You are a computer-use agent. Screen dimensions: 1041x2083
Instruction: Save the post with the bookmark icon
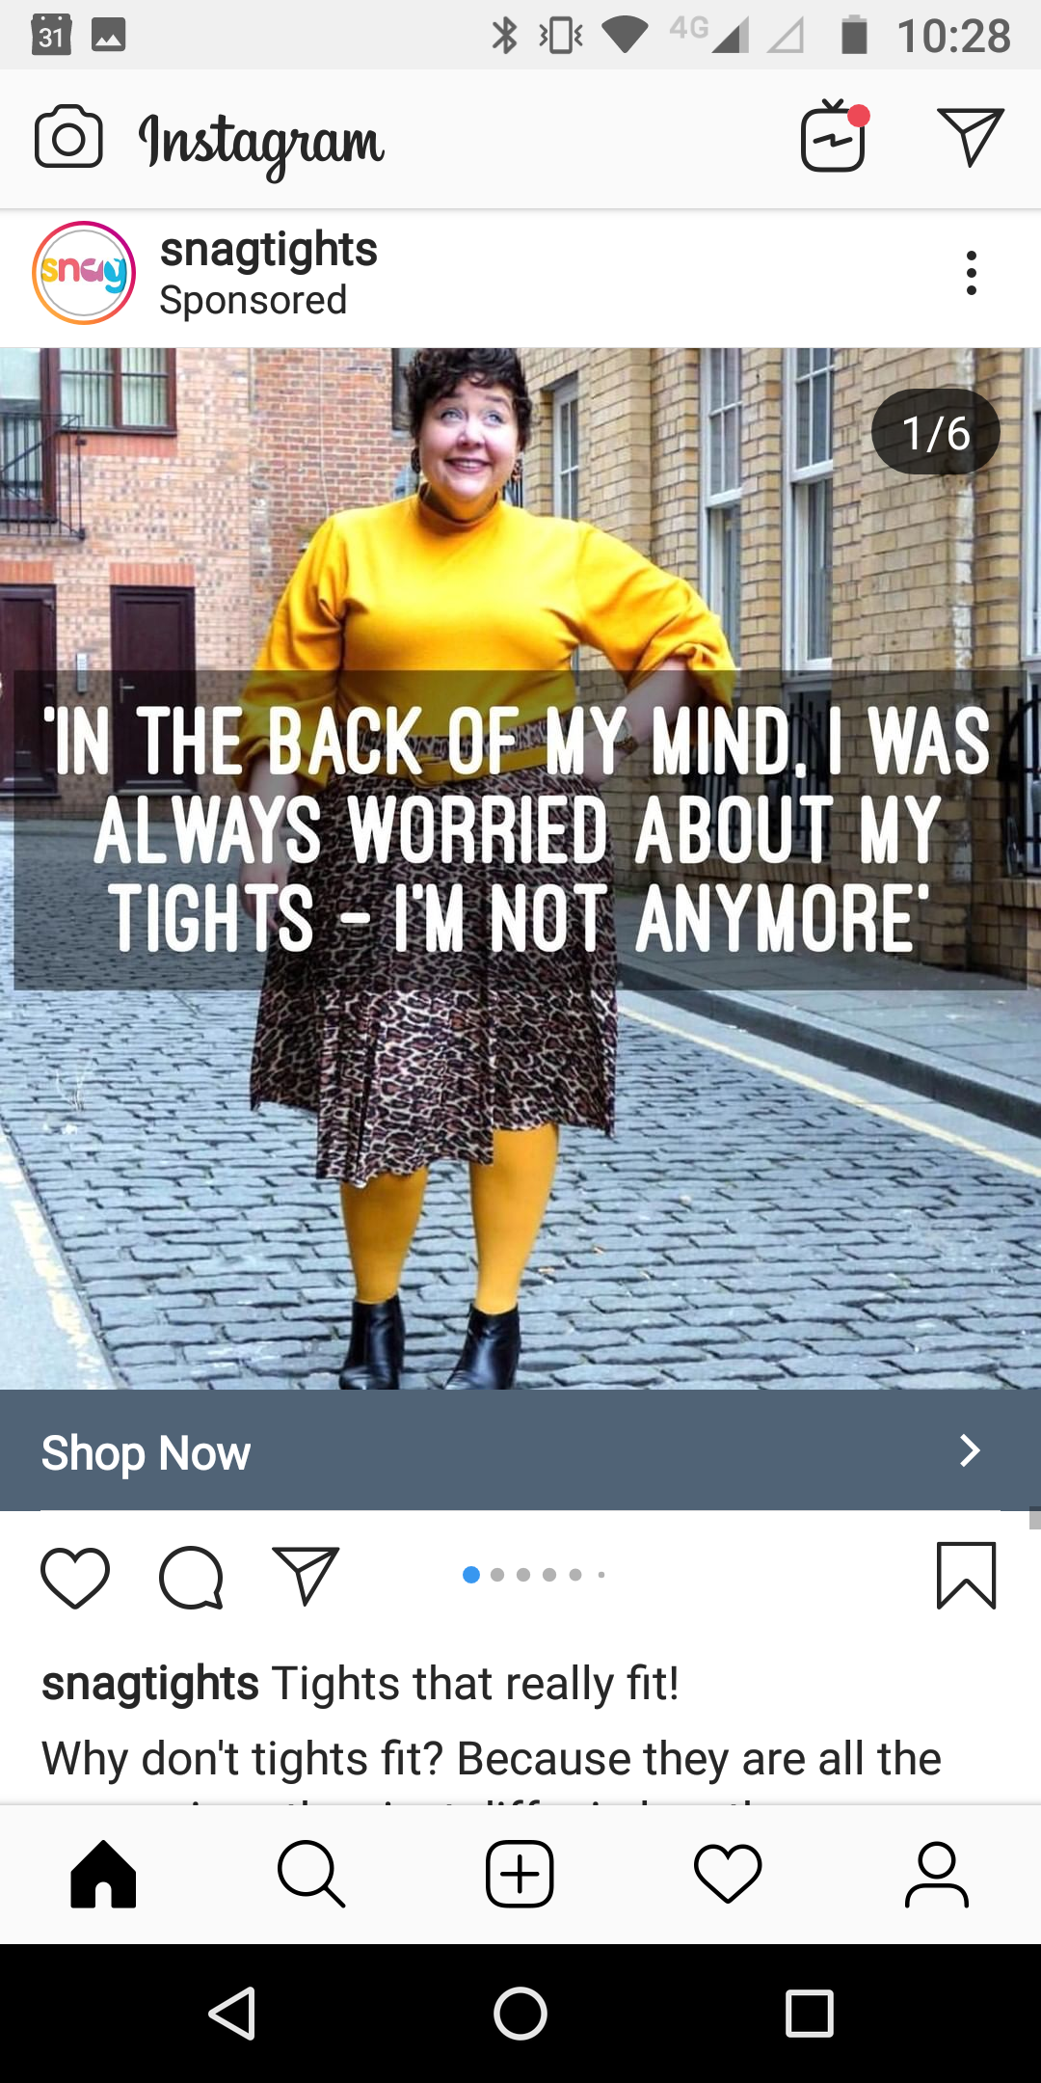click(x=966, y=1576)
